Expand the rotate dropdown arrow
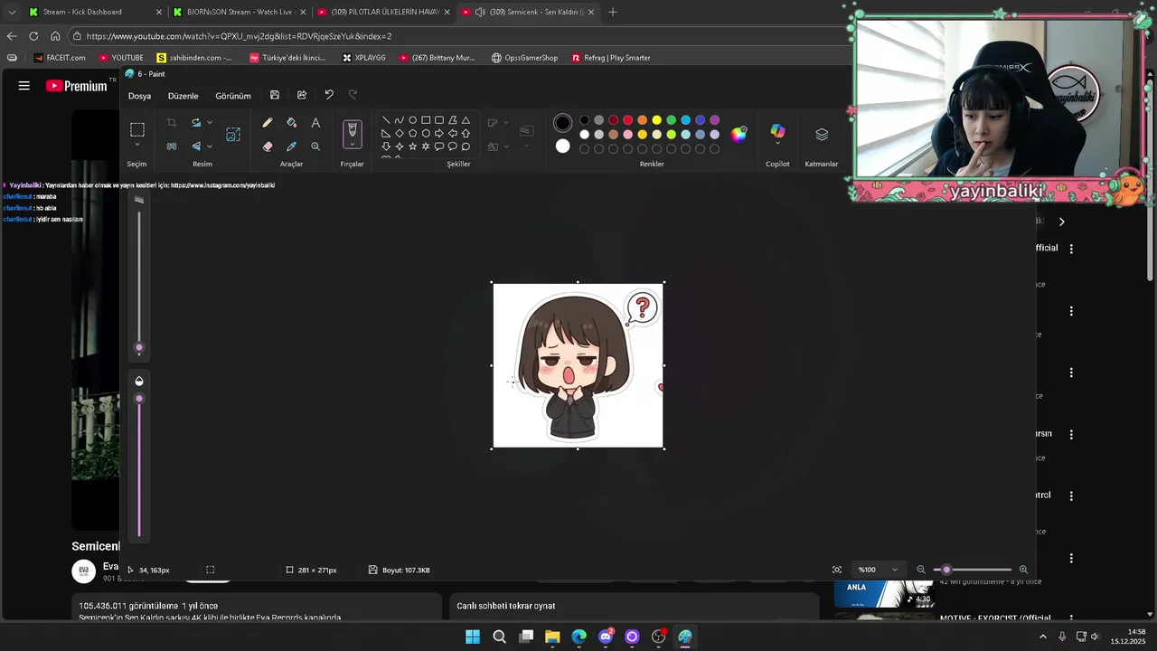The height and width of the screenshot is (651, 1157). point(210,123)
